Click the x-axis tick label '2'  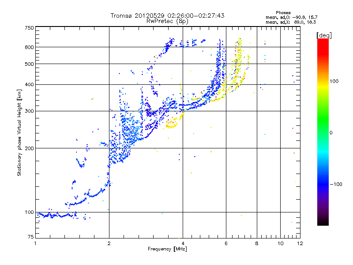pos(109,243)
